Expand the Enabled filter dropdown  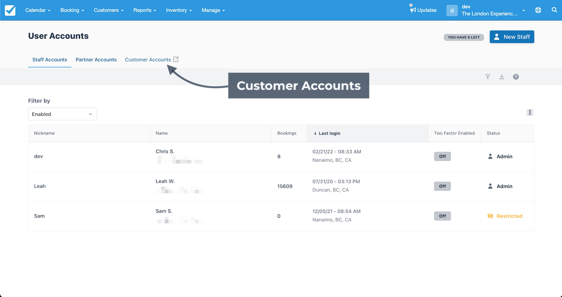pos(62,114)
